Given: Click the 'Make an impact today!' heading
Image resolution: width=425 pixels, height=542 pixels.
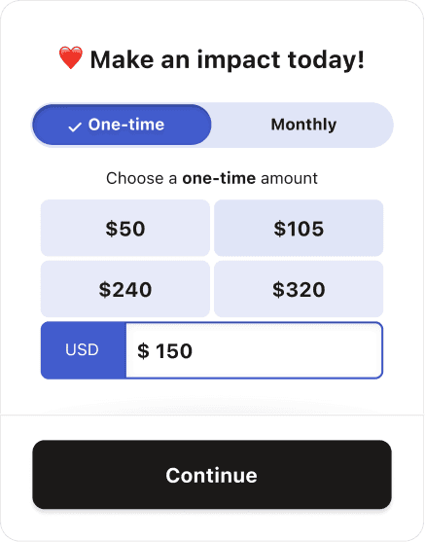Looking at the screenshot, I should (x=227, y=59).
